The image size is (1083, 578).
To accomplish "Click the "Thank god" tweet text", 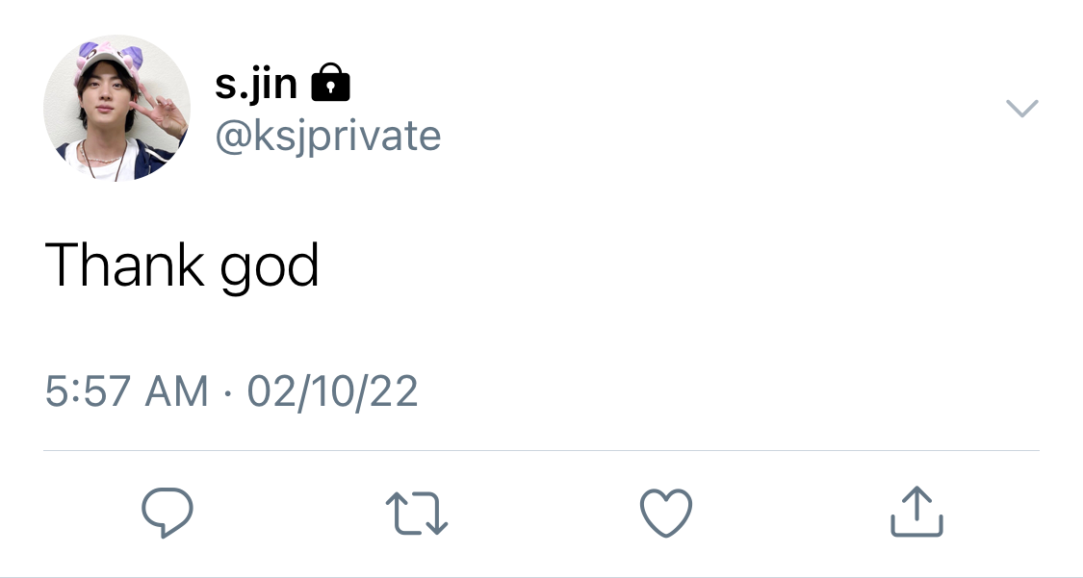I will click(x=182, y=265).
